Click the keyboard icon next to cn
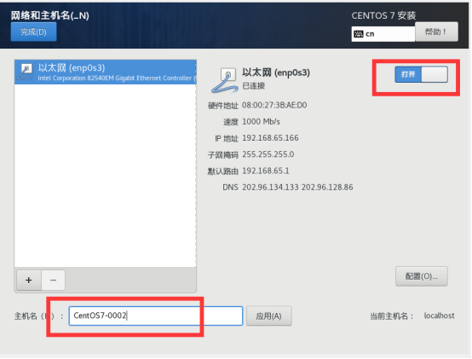The height and width of the screenshot is (359, 472). click(359, 34)
